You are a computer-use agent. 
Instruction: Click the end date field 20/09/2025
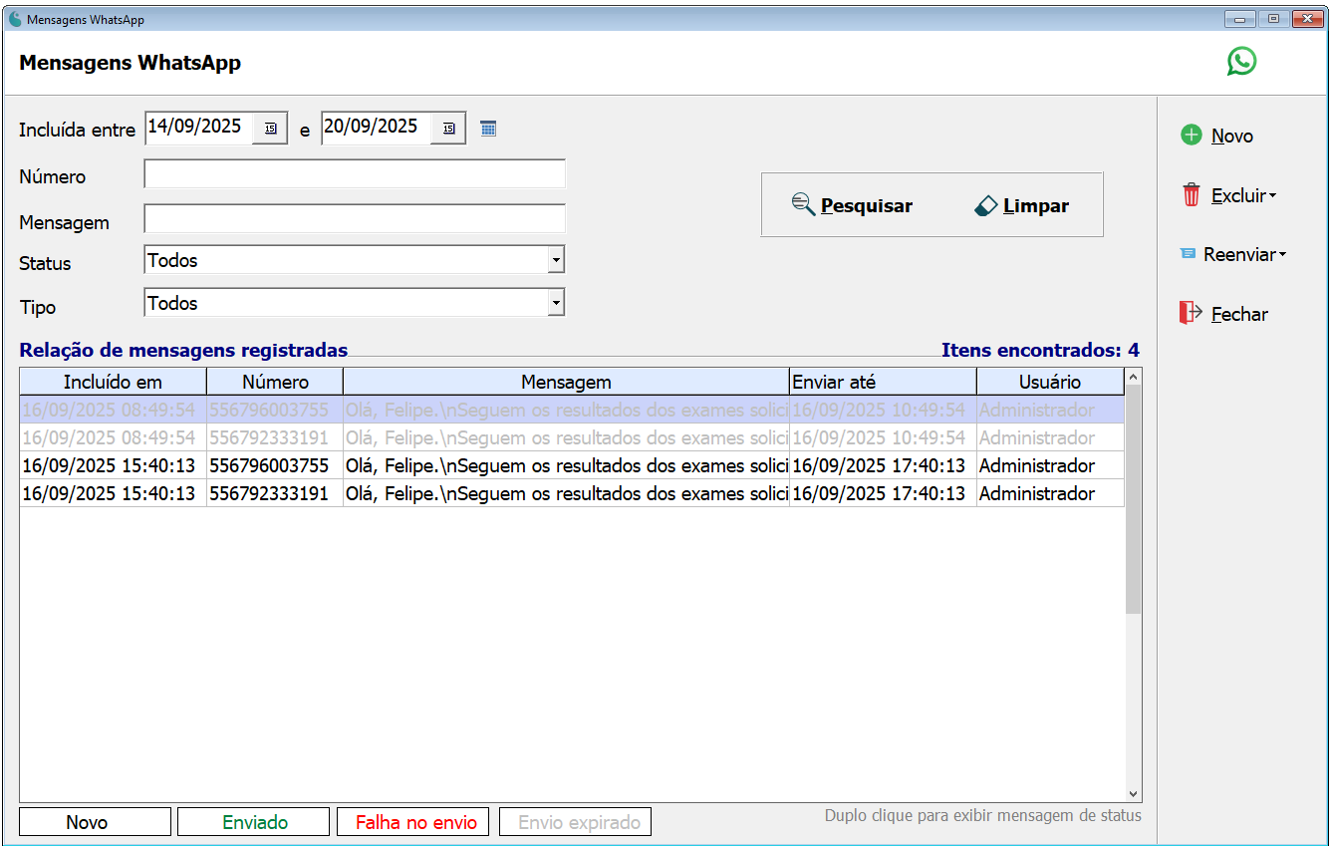tap(376, 127)
